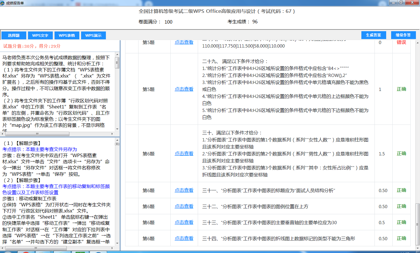Click the 生成答案 button
Viewport: 420px width, 253px height.
click(374, 35)
